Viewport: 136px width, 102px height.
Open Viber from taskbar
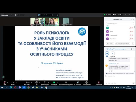[x=20, y=88]
